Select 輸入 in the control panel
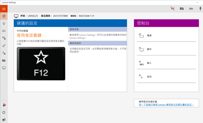Screen dimensions: 203x123 tap(149, 63)
